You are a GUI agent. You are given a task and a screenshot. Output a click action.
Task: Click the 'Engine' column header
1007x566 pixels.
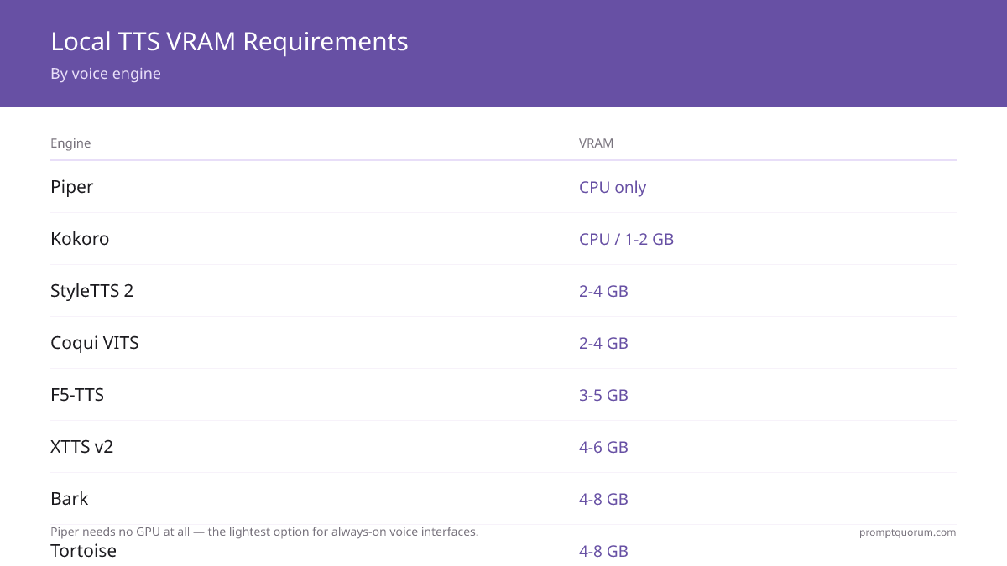click(x=70, y=143)
